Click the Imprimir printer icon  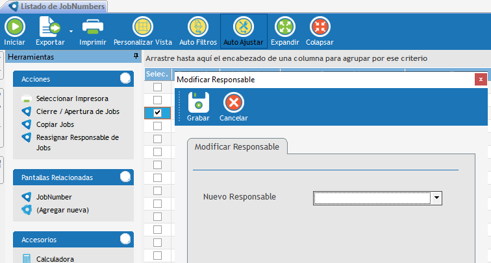[x=92, y=27]
